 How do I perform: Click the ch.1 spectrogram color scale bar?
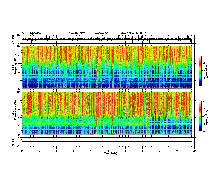point(200,71)
